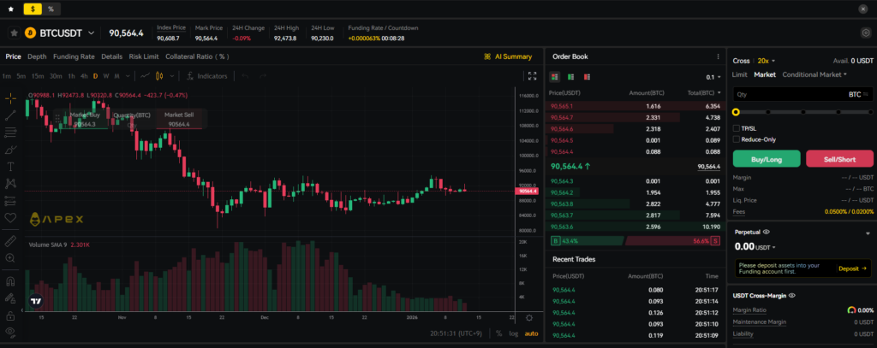Open the Order Book three-dot menu
The image size is (877, 348).
pos(718,56)
